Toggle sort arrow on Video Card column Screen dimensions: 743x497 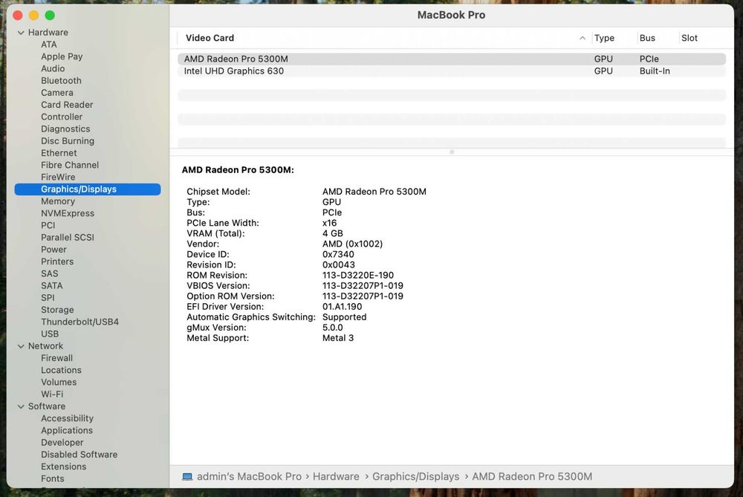pos(583,38)
